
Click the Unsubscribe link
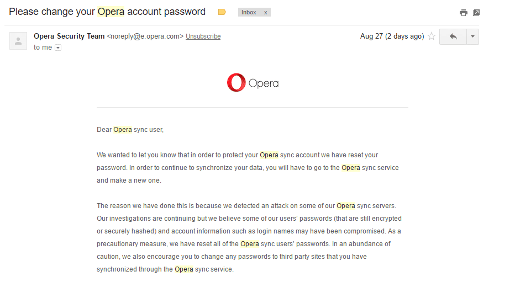click(x=203, y=36)
